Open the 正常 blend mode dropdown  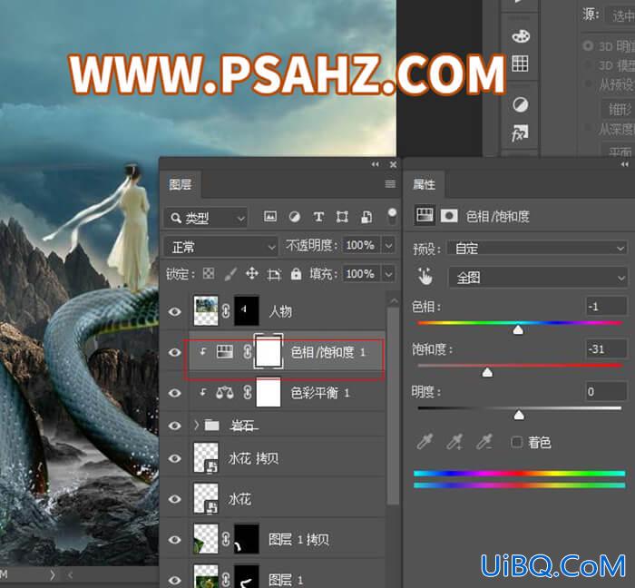tap(220, 247)
